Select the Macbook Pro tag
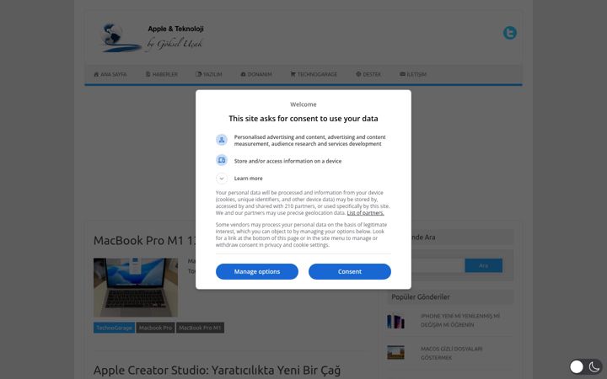 (x=156, y=328)
